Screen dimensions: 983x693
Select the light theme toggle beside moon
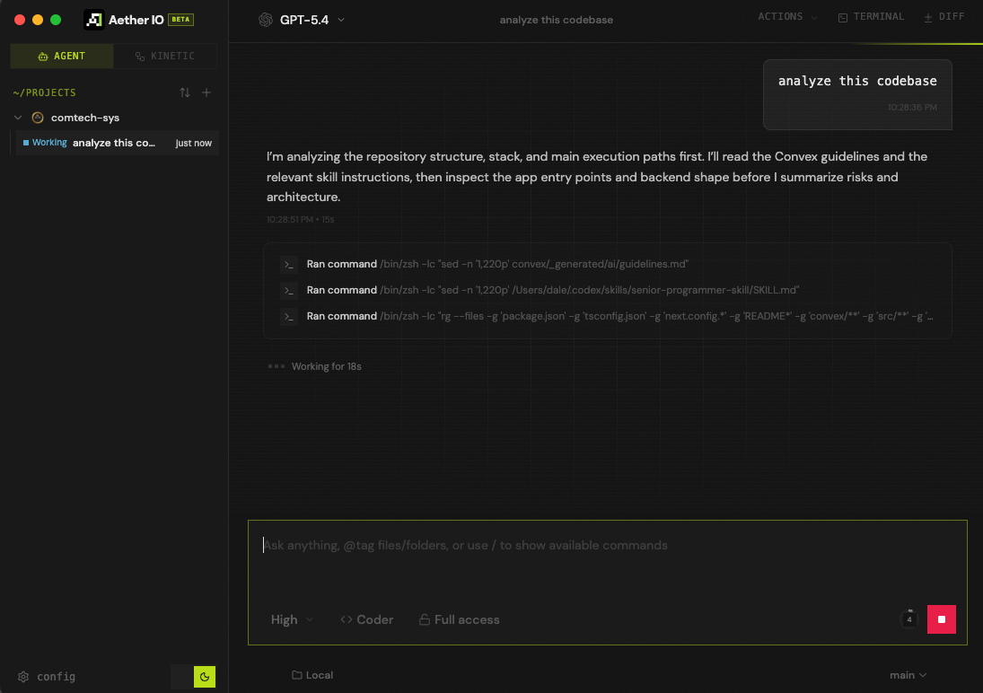(x=182, y=677)
